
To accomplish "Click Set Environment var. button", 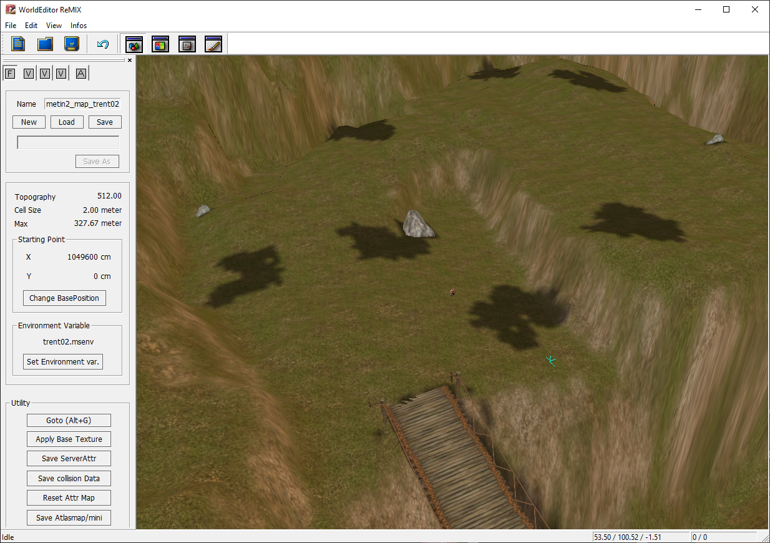I will [x=63, y=362].
